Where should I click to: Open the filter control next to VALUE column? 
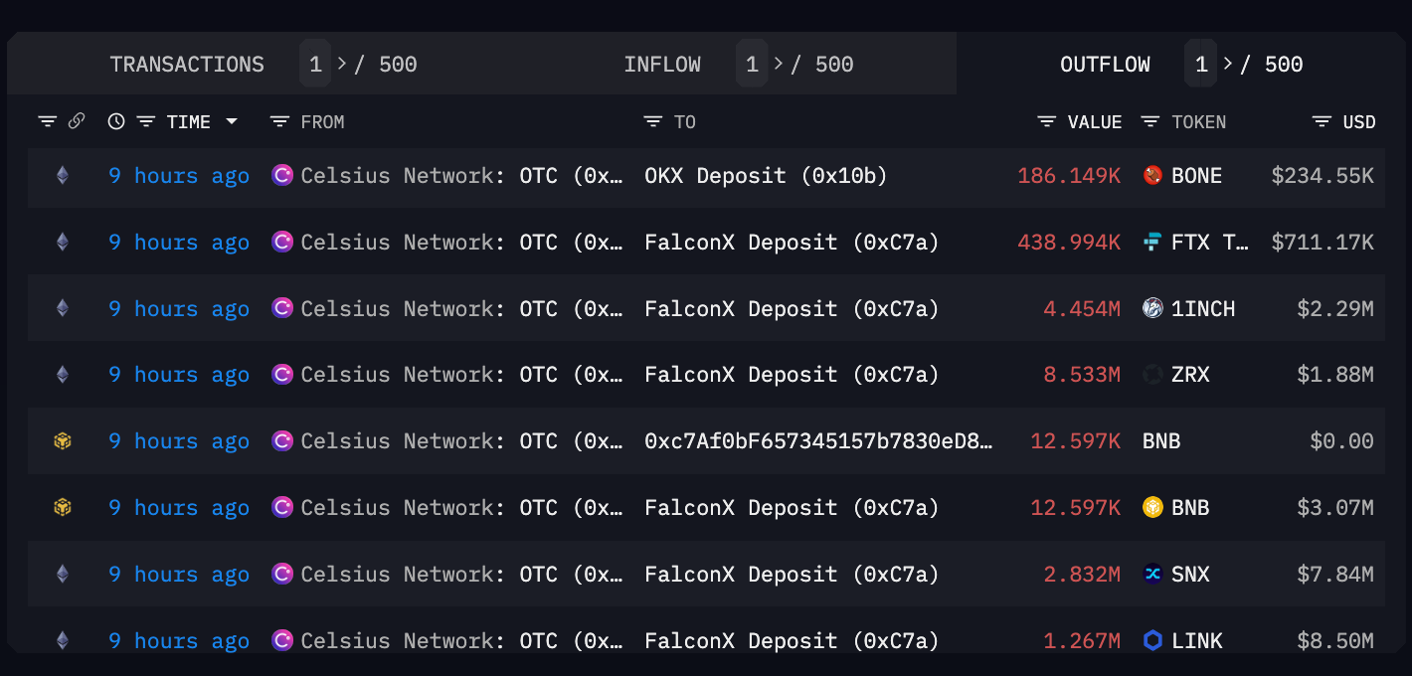pyautogui.click(x=1046, y=121)
